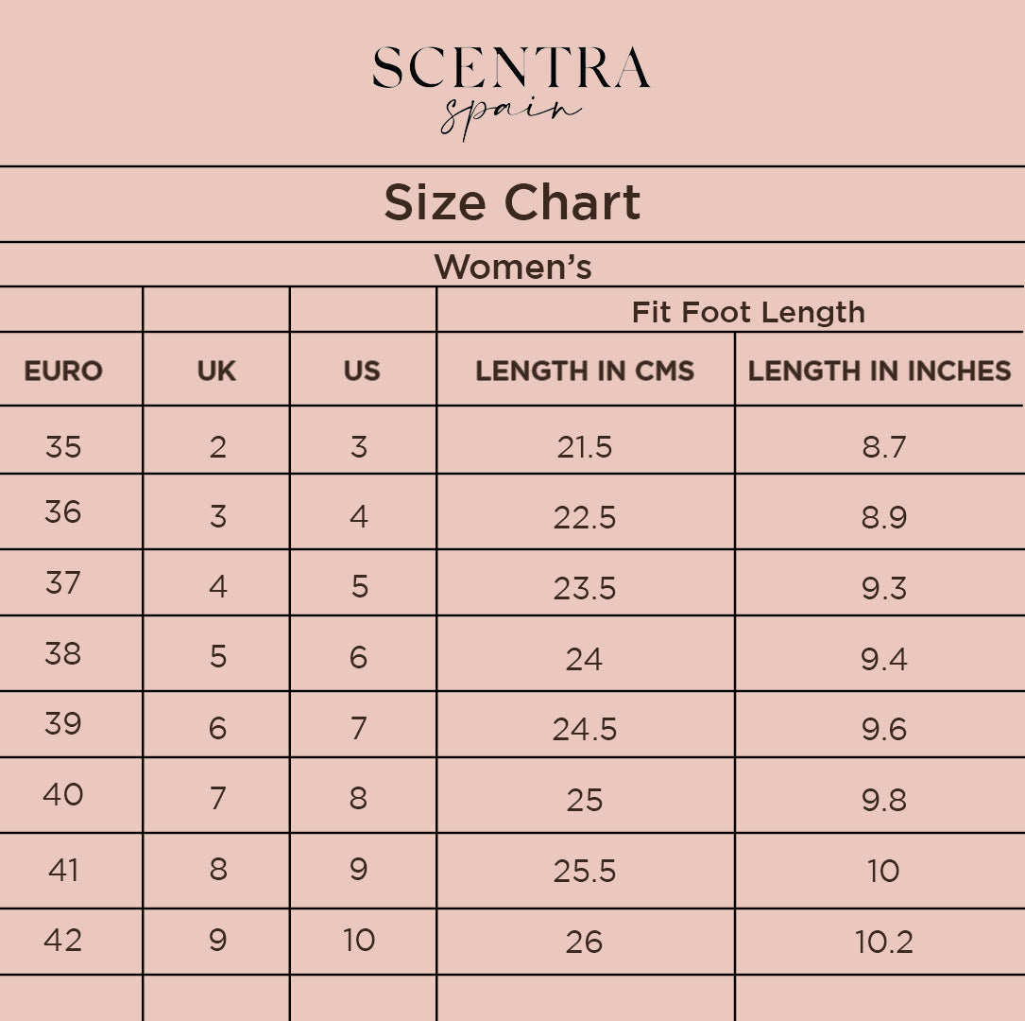Select the Length in CMS column header

tap(585, 371)
